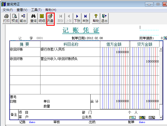The width and height of the screenshot is (167, 126).
Task: Show 明细 detail ledger
Action: [42, 18]
